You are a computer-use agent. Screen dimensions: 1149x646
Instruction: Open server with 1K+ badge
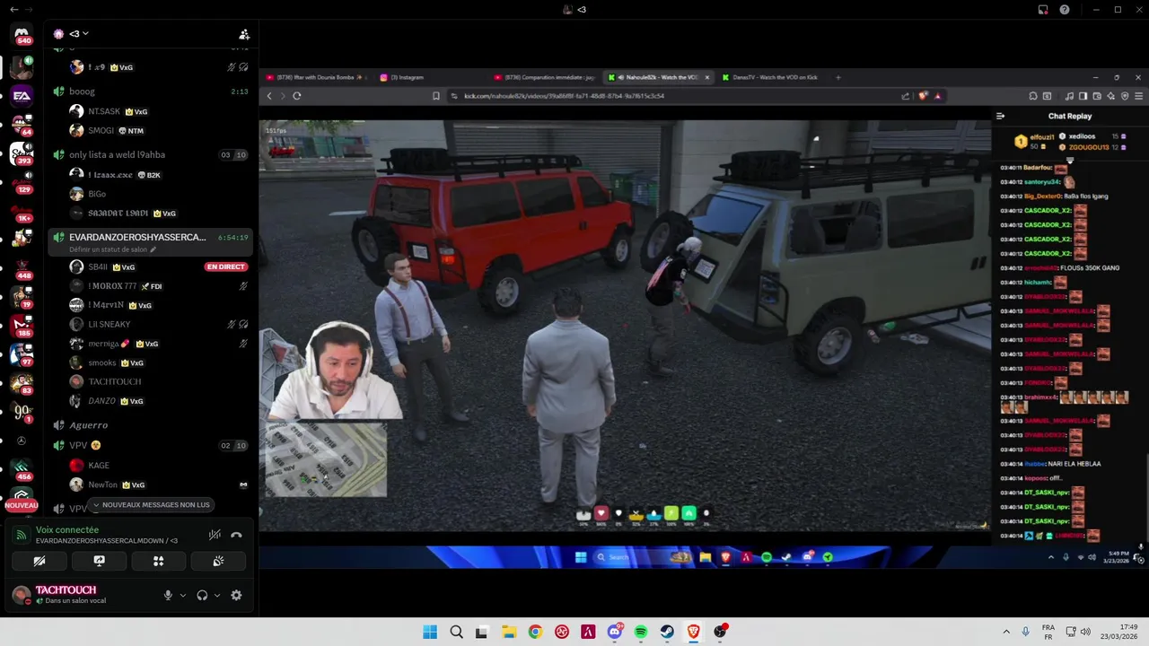[22, 210]
